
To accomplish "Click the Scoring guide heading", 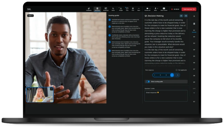I will tap(114, 15).
